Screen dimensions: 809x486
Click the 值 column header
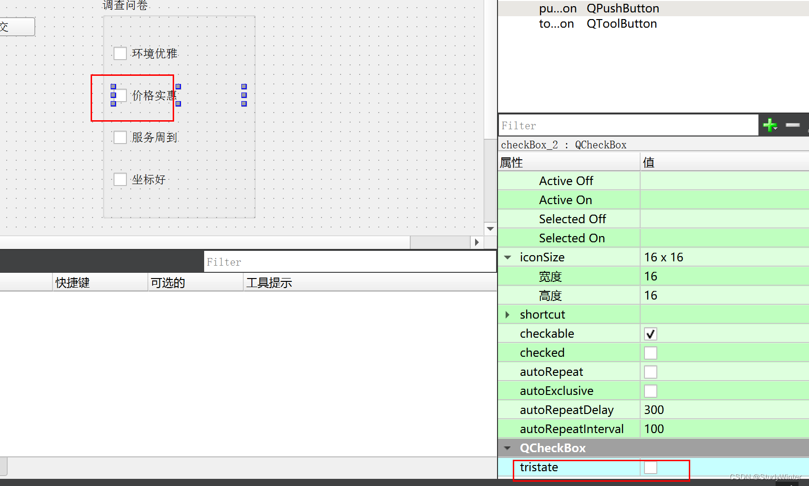724,163
